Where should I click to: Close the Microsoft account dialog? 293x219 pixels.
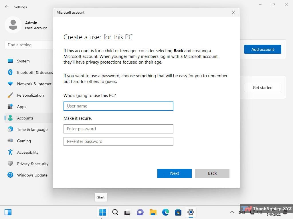click(x=233, y=13)
